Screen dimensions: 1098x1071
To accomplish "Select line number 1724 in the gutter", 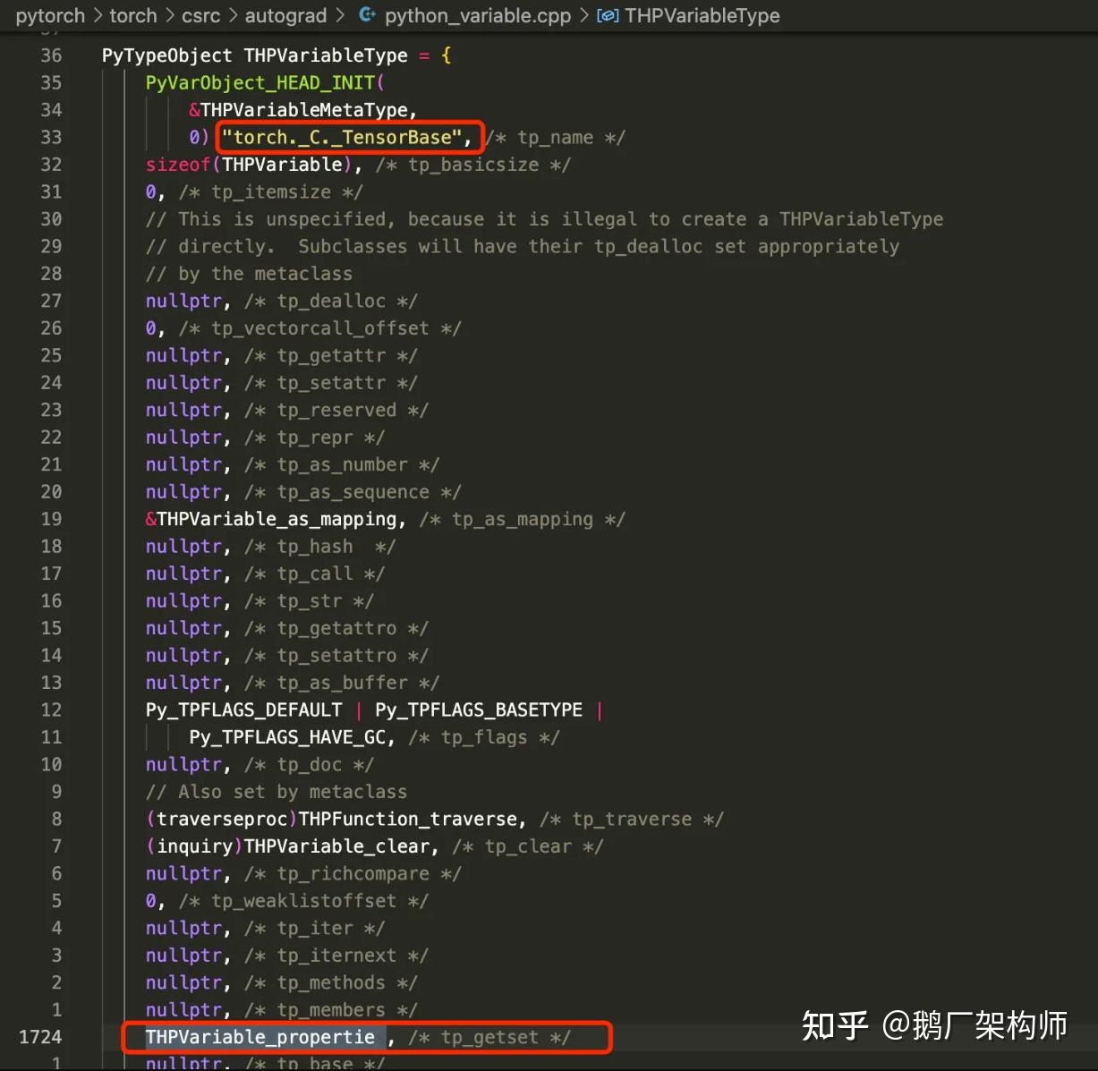I will click(x=41, y=1037).
